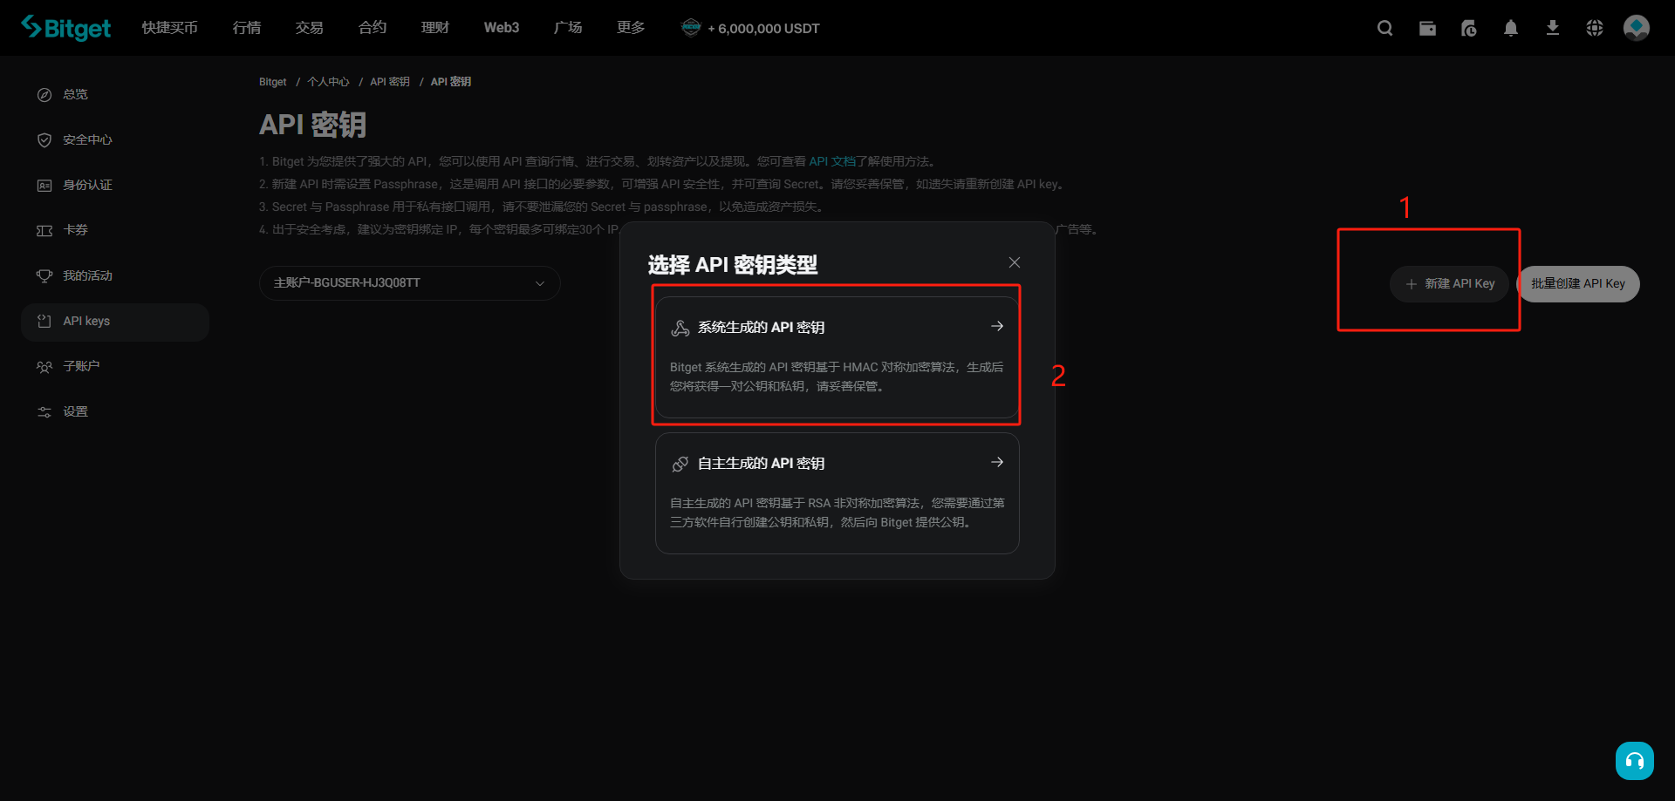Click the 我的活动 trophy icon
The width and height of the screenshot is (1675, 801).
pos(44,275)
